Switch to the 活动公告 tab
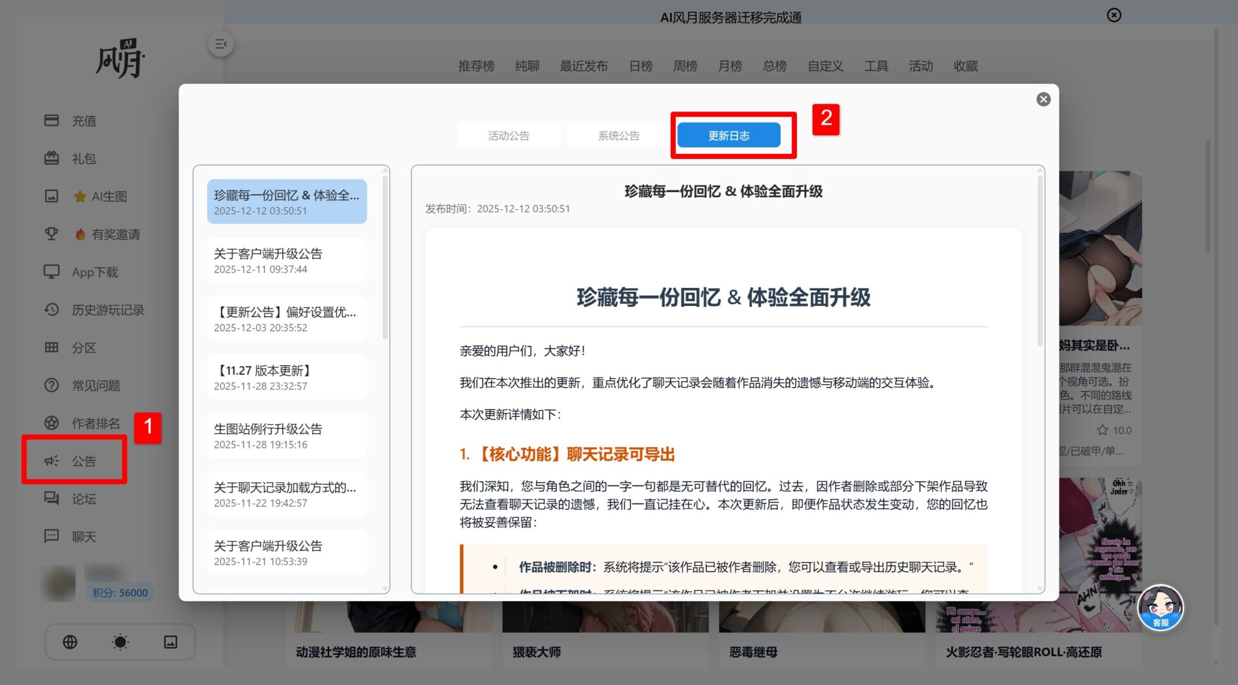This screenshot has height=685, width=1238. pyautogui.click(x=508, y=135)
